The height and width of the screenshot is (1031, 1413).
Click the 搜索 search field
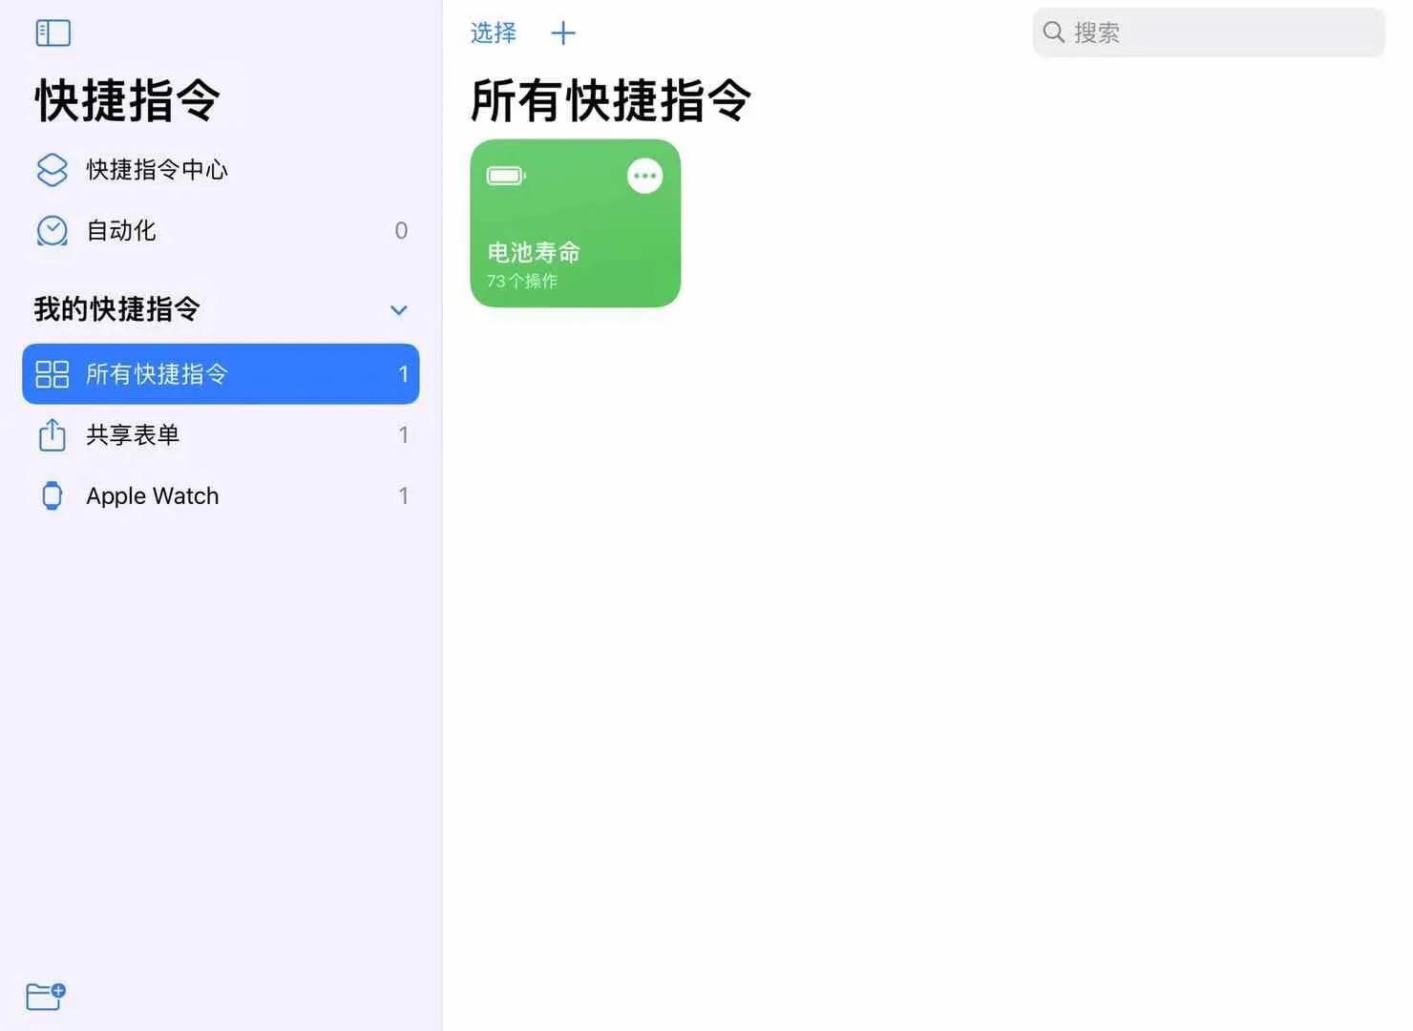(1208, 32)
